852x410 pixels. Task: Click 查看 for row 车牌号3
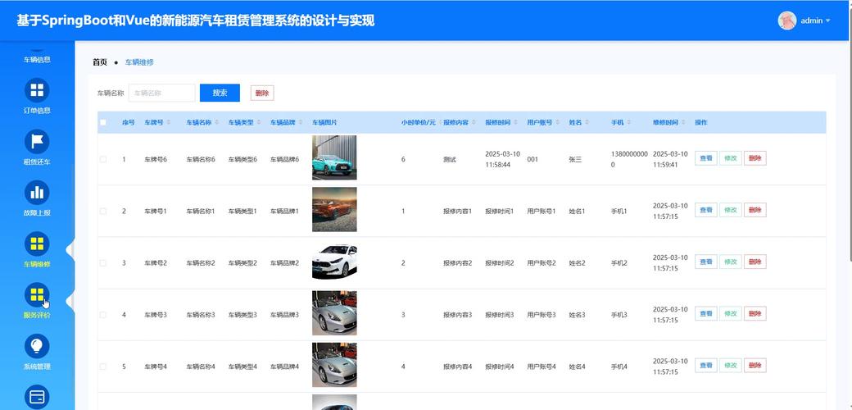[706, 313]
